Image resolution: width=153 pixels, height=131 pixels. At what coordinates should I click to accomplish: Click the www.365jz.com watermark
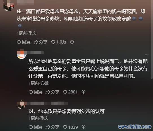tap(135, 126)
